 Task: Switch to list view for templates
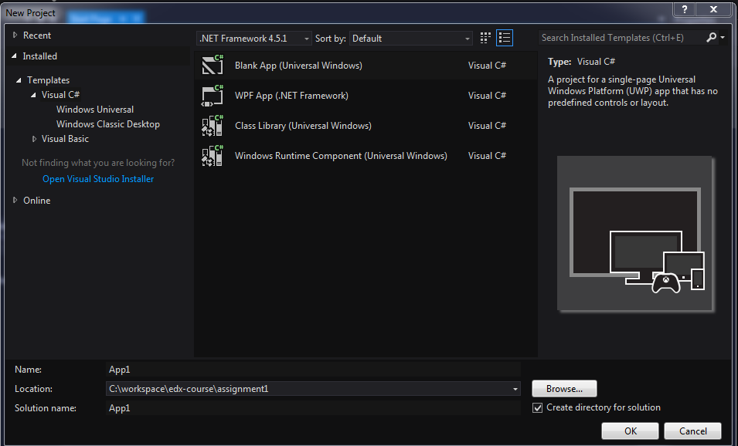point(504,37)
